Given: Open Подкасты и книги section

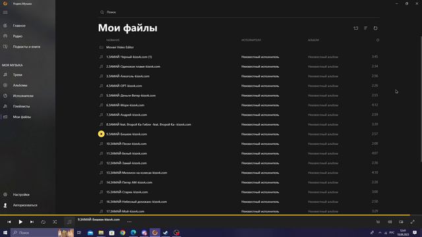Looking at the screenshot, I should pyautogui.click(x=26, y=47).
